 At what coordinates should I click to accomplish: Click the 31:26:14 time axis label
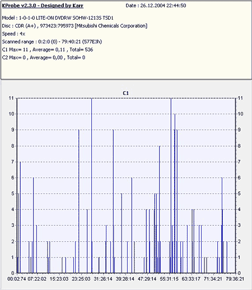[x=103, y=279]
